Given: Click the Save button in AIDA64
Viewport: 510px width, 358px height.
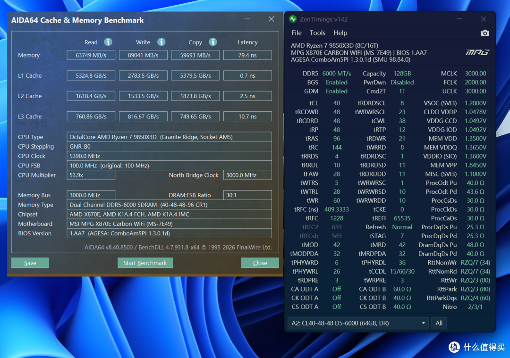Looking at the screenshot, I should point(30,263).
